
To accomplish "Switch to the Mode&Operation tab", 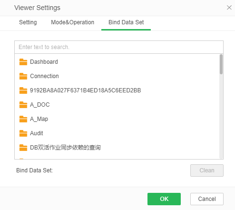I will [x=73, y=22].
